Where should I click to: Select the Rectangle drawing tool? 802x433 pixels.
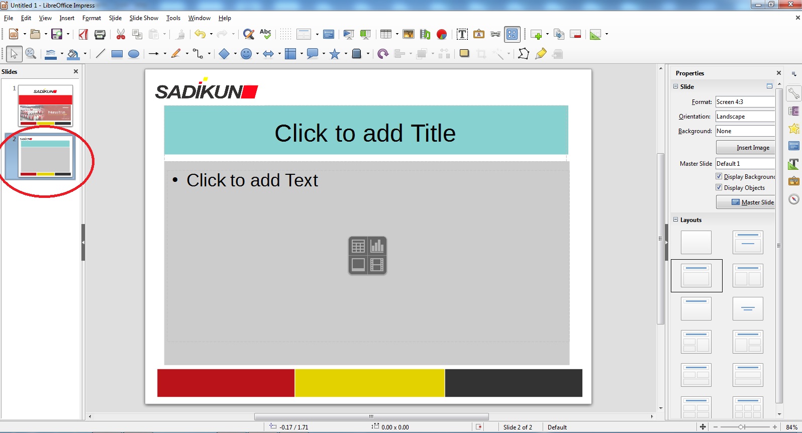coord(117,54)
